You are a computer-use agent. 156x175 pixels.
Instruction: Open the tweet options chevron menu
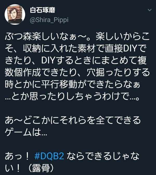pyautogui.click(x=149, y=10)
